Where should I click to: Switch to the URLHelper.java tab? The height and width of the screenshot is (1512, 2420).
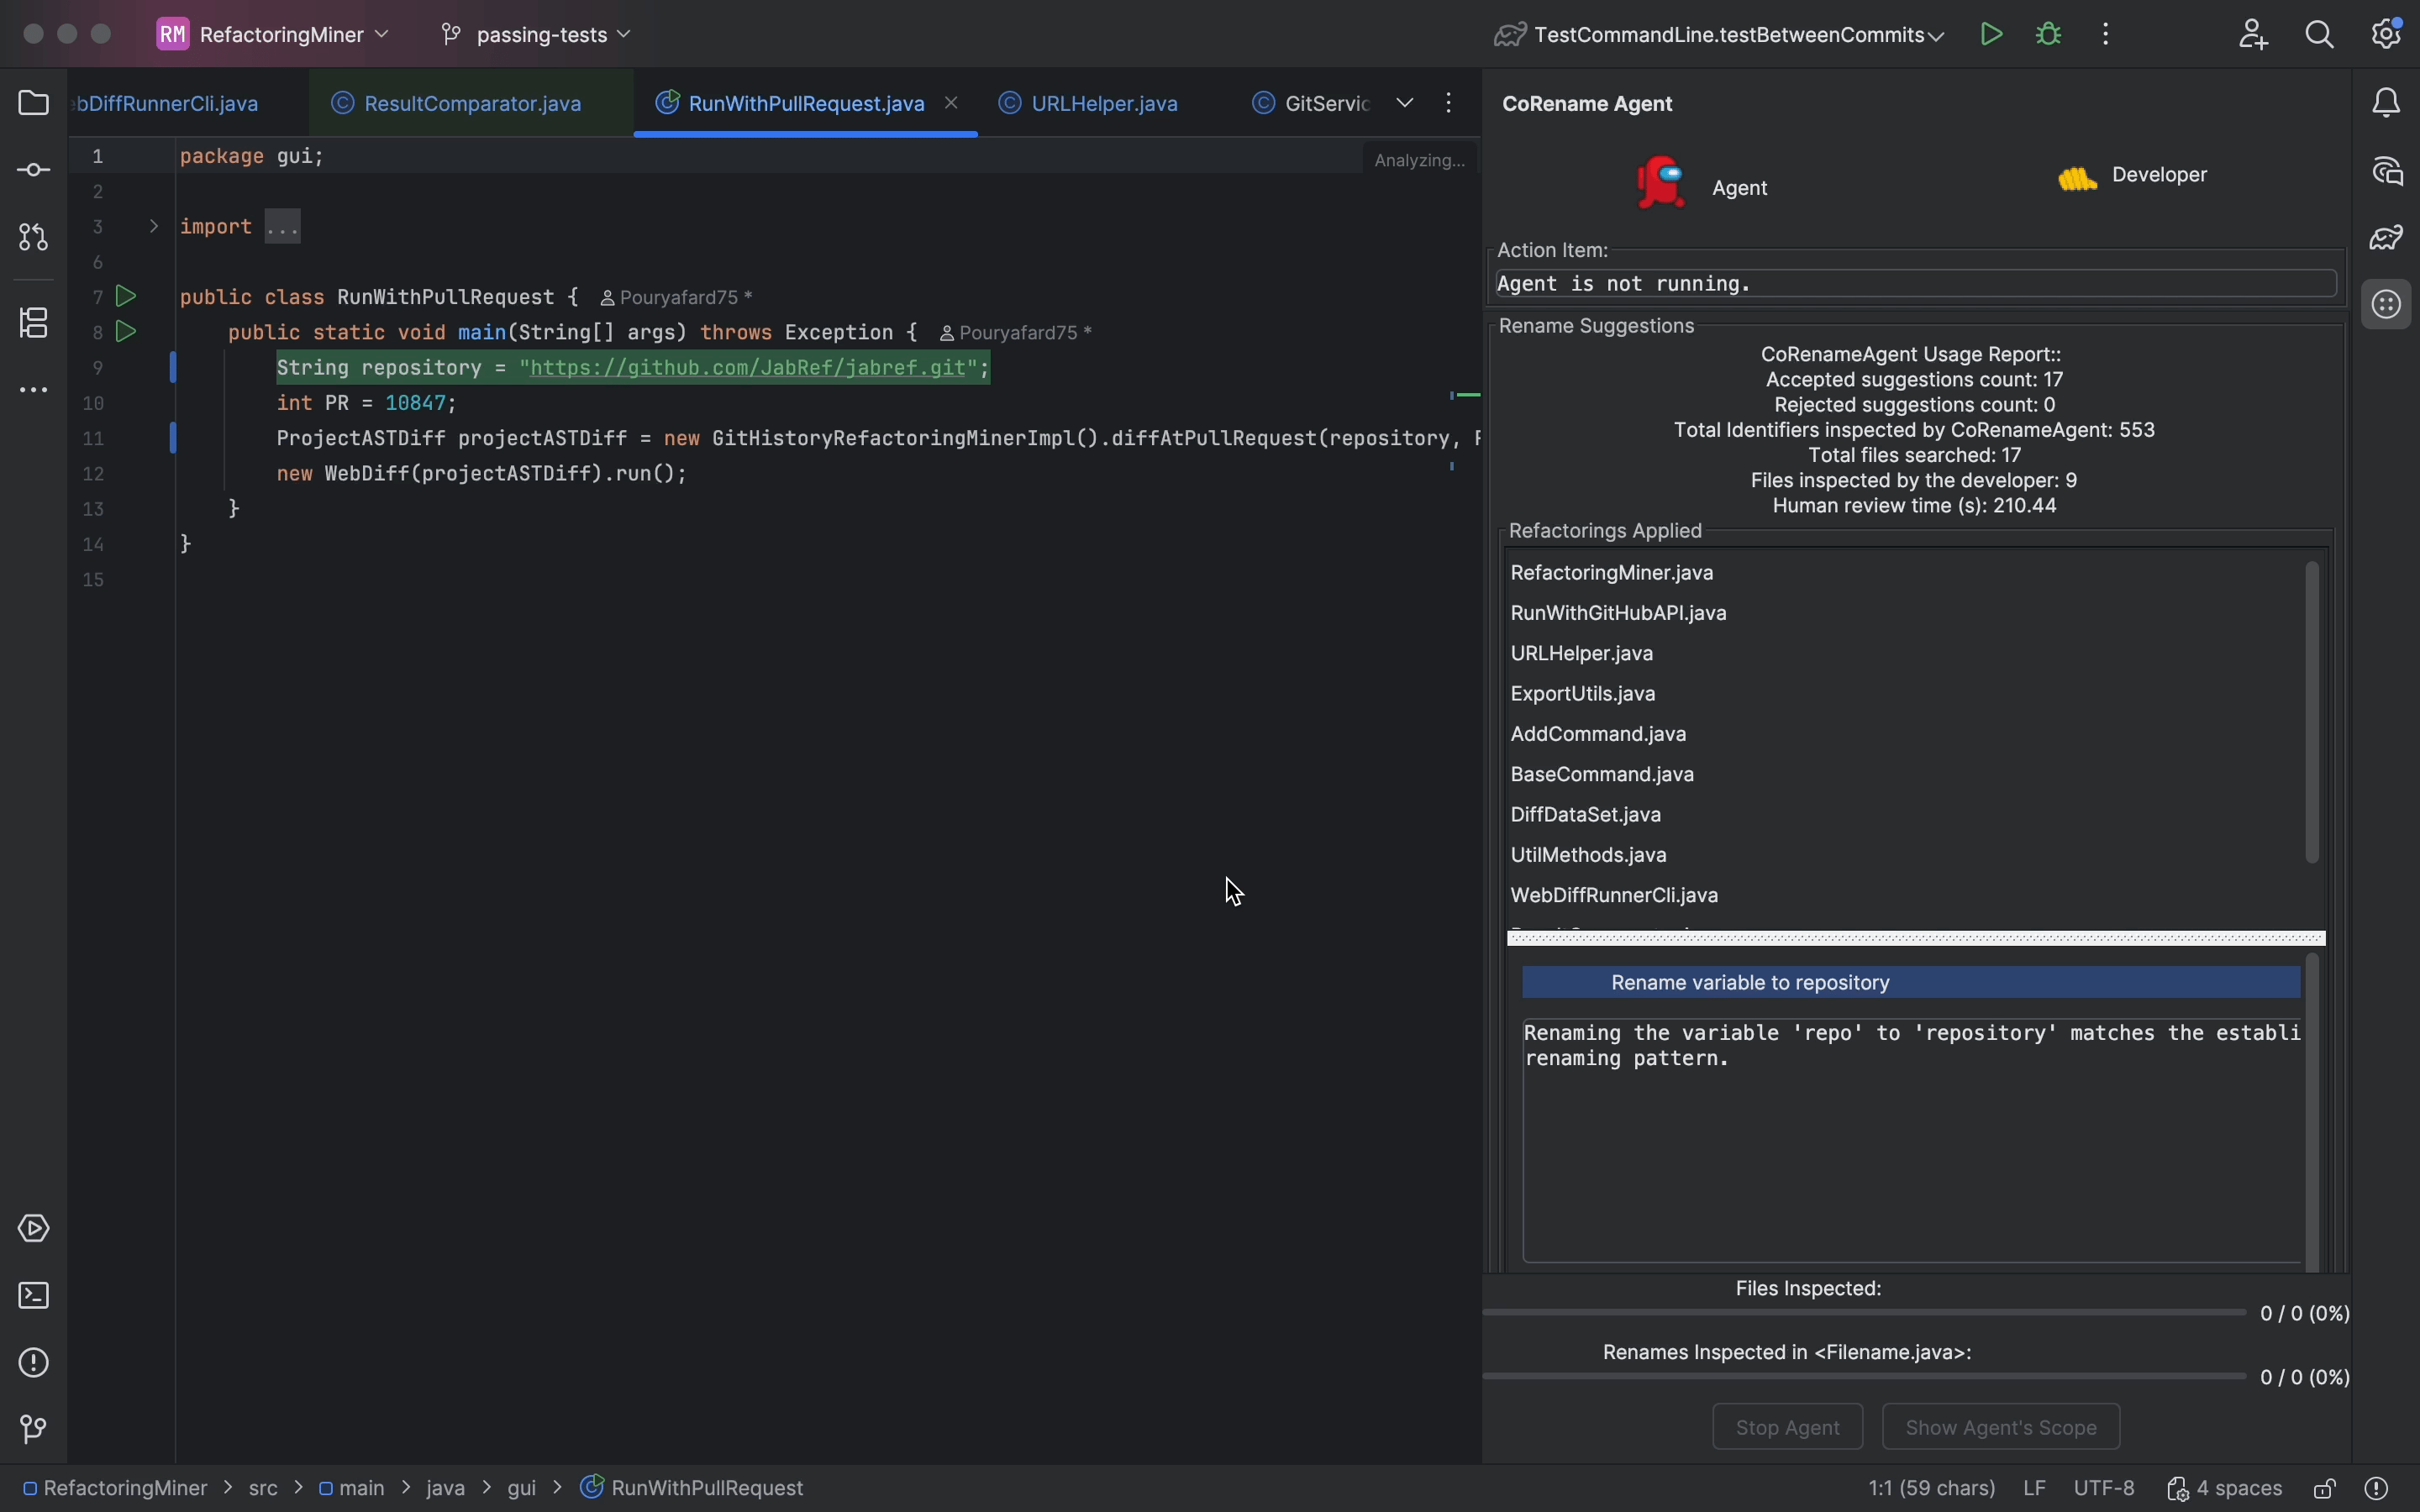(x=1104, y=104)
